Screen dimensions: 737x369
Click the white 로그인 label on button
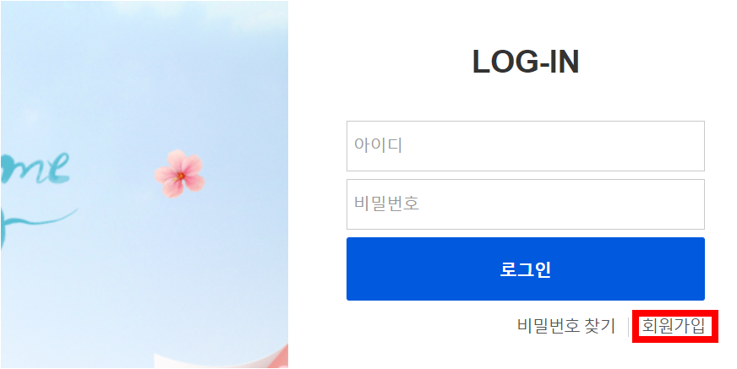pyautogui.click(x=526, y=269)
